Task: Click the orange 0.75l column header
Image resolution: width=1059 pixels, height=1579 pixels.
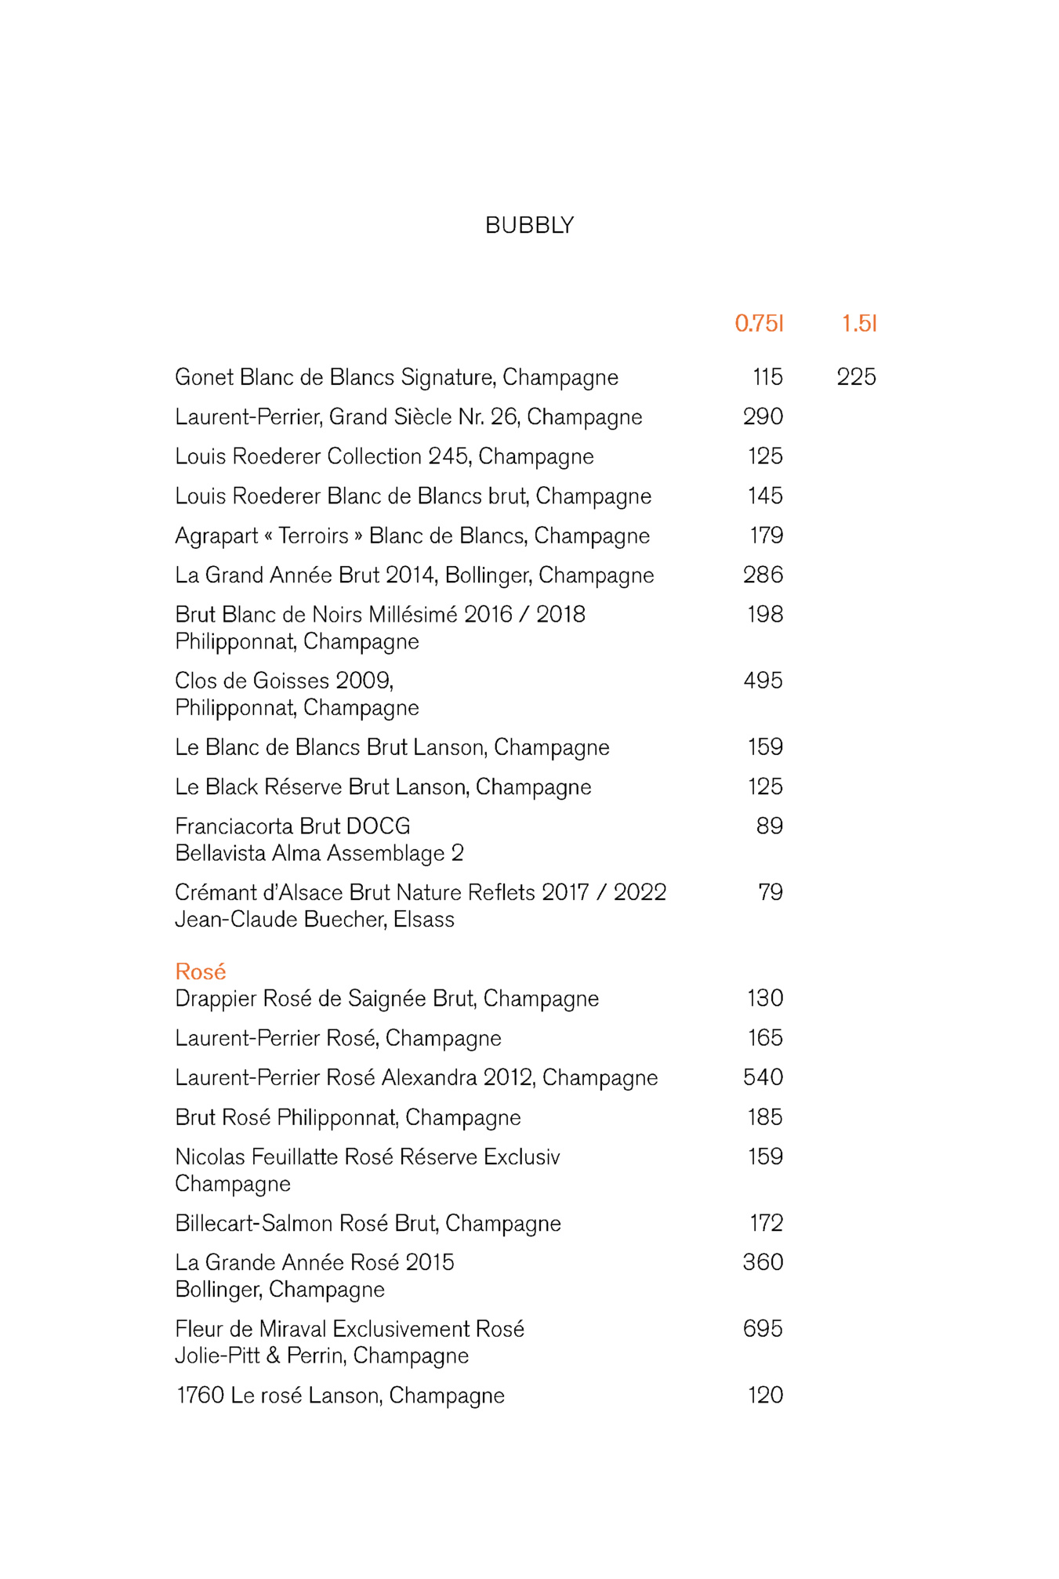Action: tap(758, 323)
